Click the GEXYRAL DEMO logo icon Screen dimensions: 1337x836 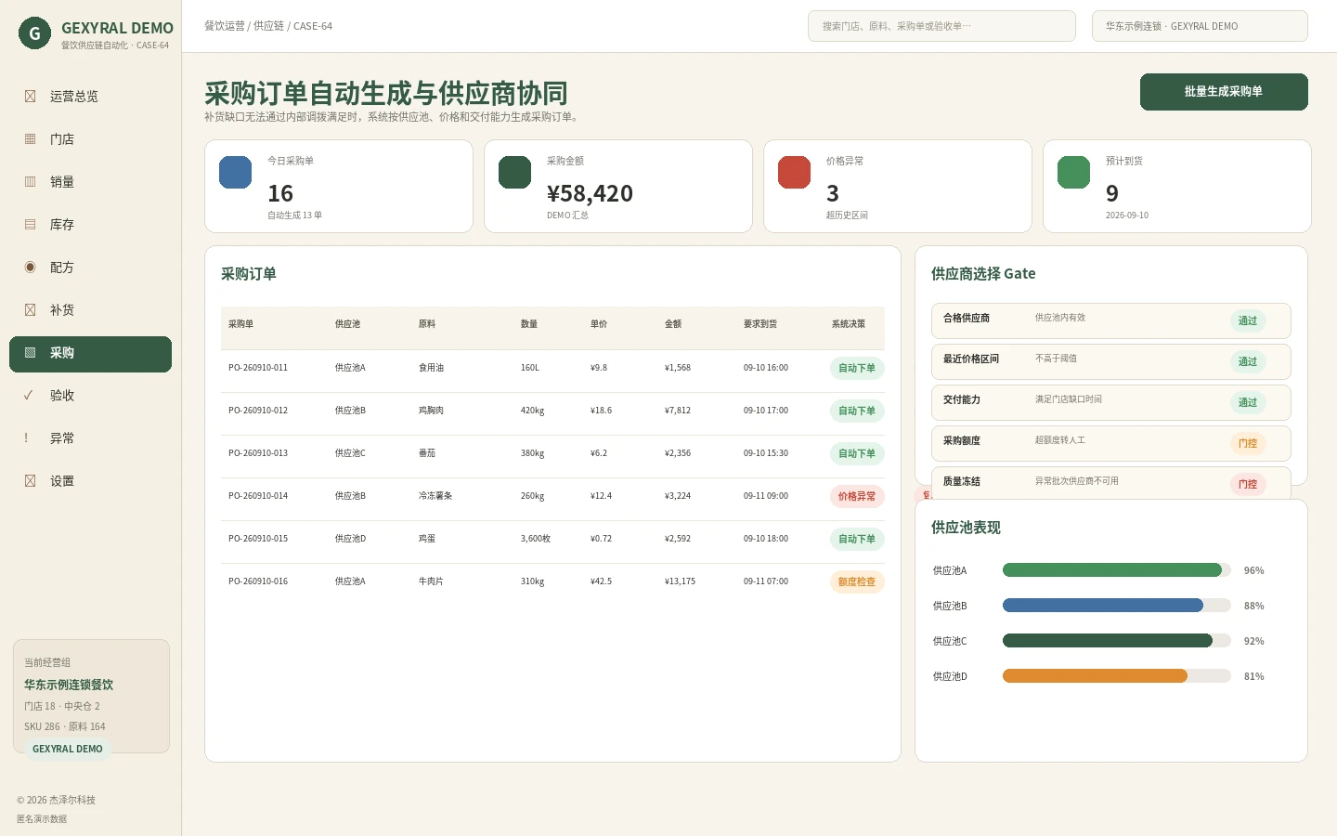coord(34,33)
